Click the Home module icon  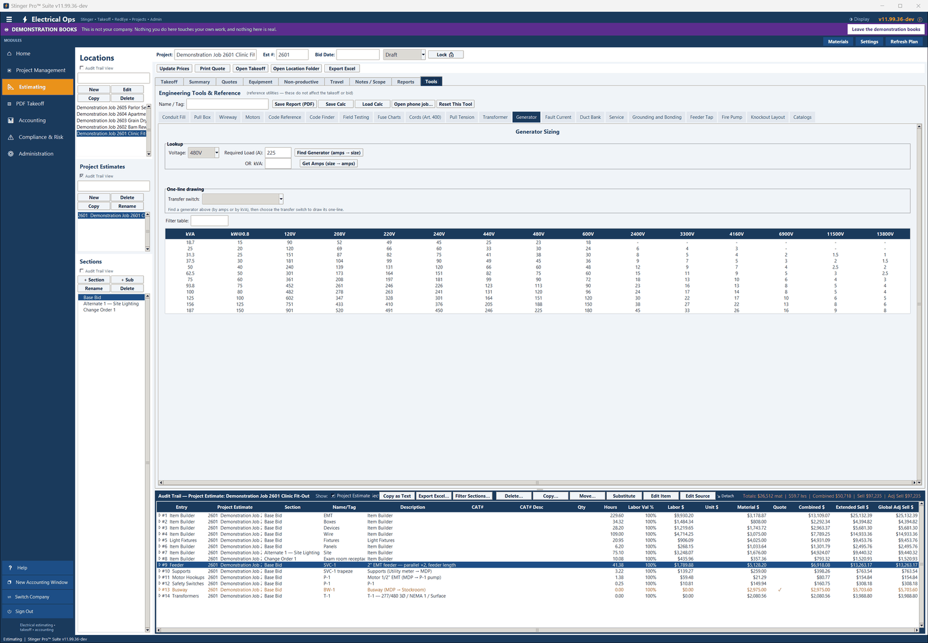(9, 54)
